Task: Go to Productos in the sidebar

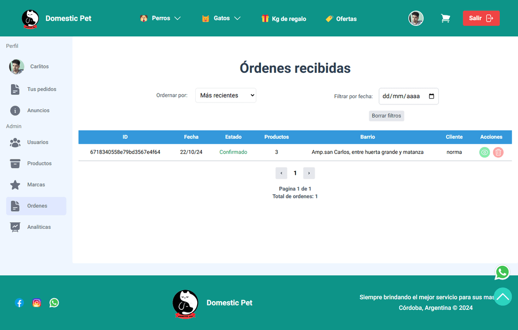Action: (x=39, y=163)
